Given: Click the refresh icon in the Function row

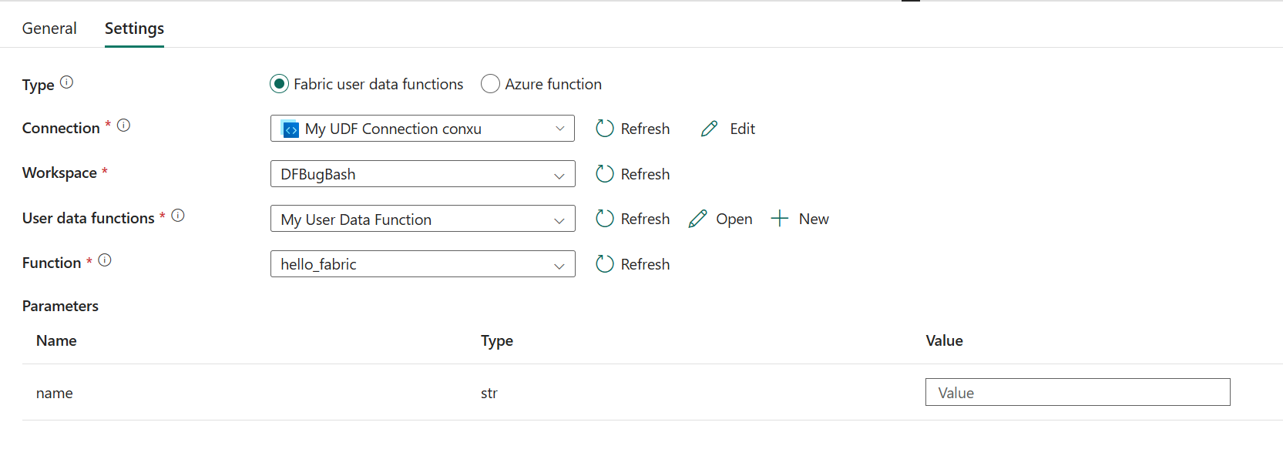Looking at the screenshot, I should (x=605, y=264).
